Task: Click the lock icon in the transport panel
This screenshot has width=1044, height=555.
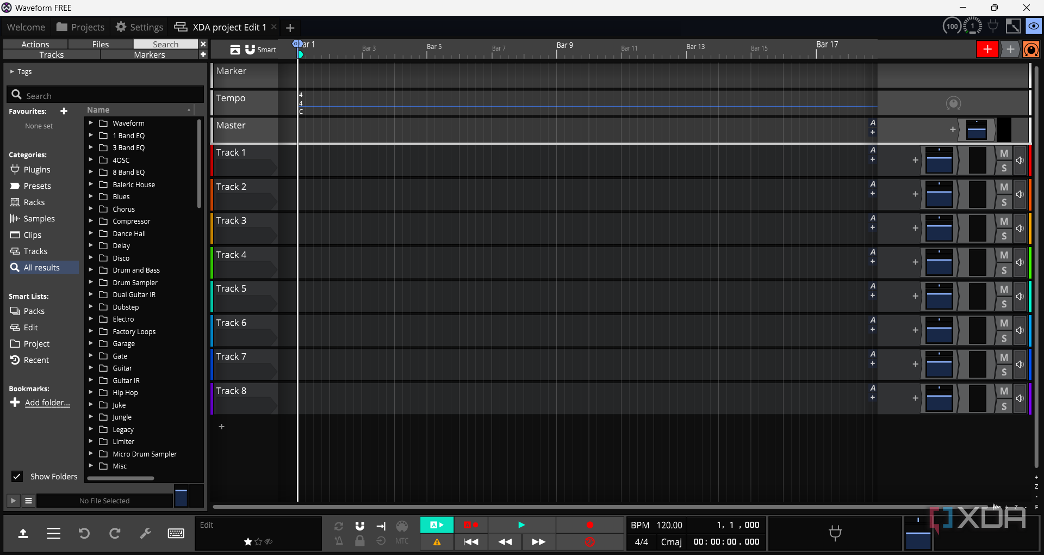Action: pyautogui.click(x=359, y=541)
